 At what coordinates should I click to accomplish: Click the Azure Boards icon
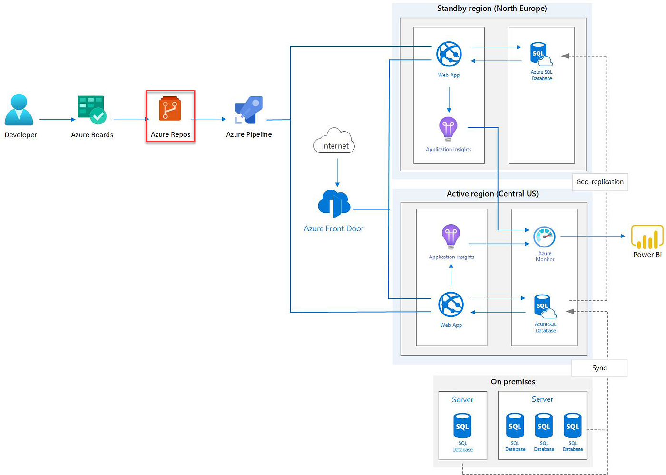click(x=91, y=108)
